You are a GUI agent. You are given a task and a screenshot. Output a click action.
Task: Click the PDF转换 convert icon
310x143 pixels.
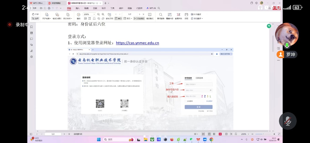(x=47, y=15)
